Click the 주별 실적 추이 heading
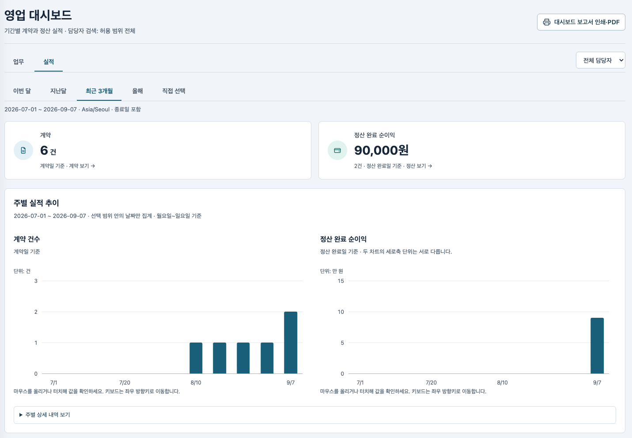The image size is (632, 438). click(x=36, y=203)
